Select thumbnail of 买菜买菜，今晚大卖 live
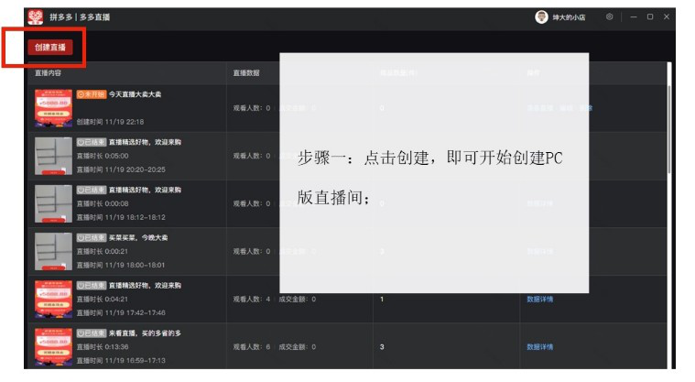This screenshot has height=382, width=695. point(53,251)
